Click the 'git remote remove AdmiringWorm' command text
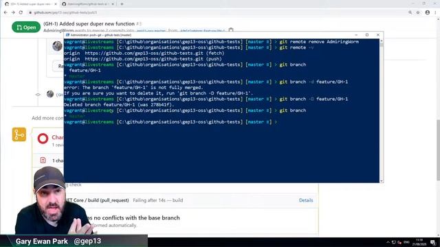This screenshot has height=247, width=440. click(x=319, y=42)
